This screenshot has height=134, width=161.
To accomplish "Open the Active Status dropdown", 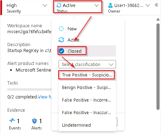I will (77, 7).
